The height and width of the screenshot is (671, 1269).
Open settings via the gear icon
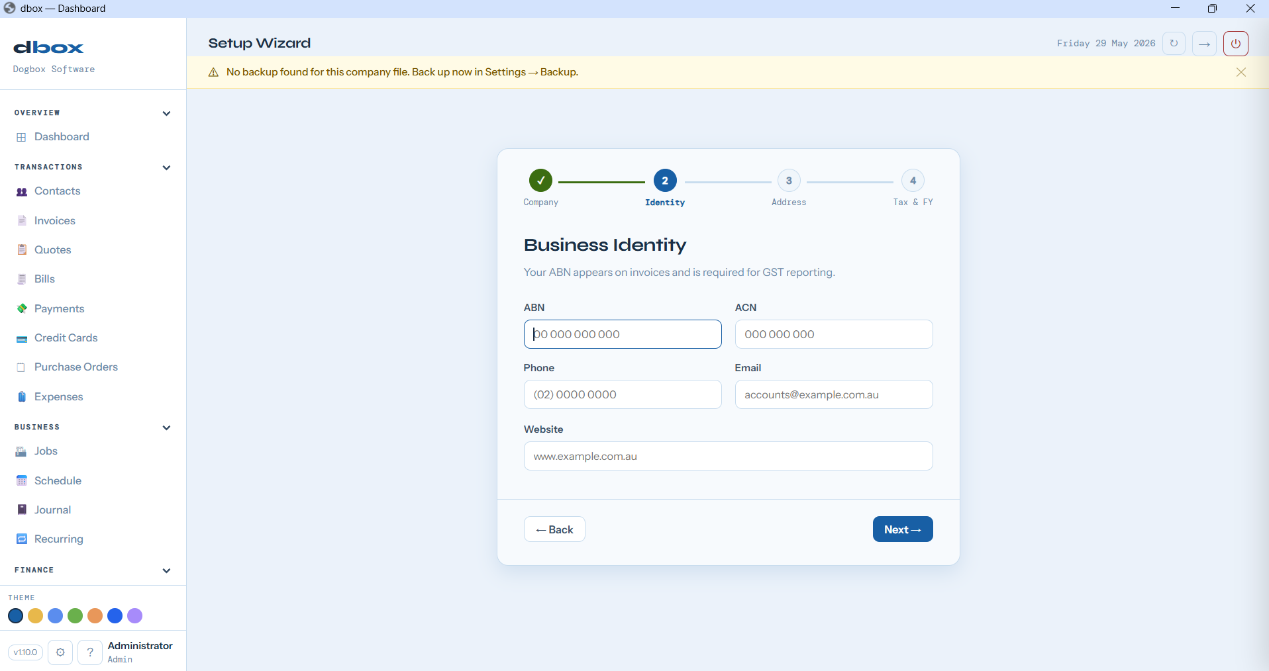(60, 652)
